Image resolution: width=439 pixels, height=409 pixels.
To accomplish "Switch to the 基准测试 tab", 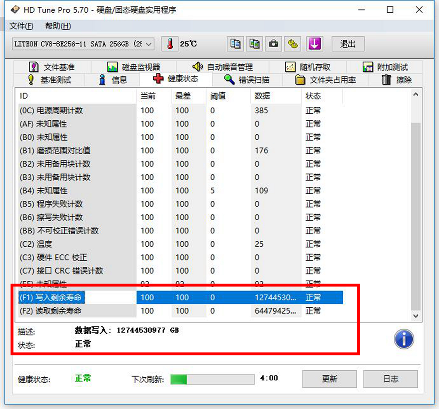I will coord(49,80).
